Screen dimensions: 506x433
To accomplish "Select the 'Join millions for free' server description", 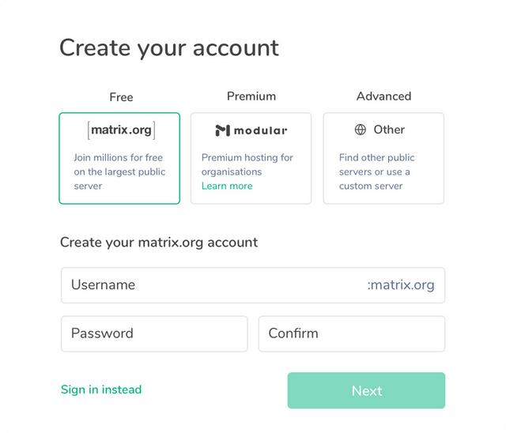I will click(119, 171).
